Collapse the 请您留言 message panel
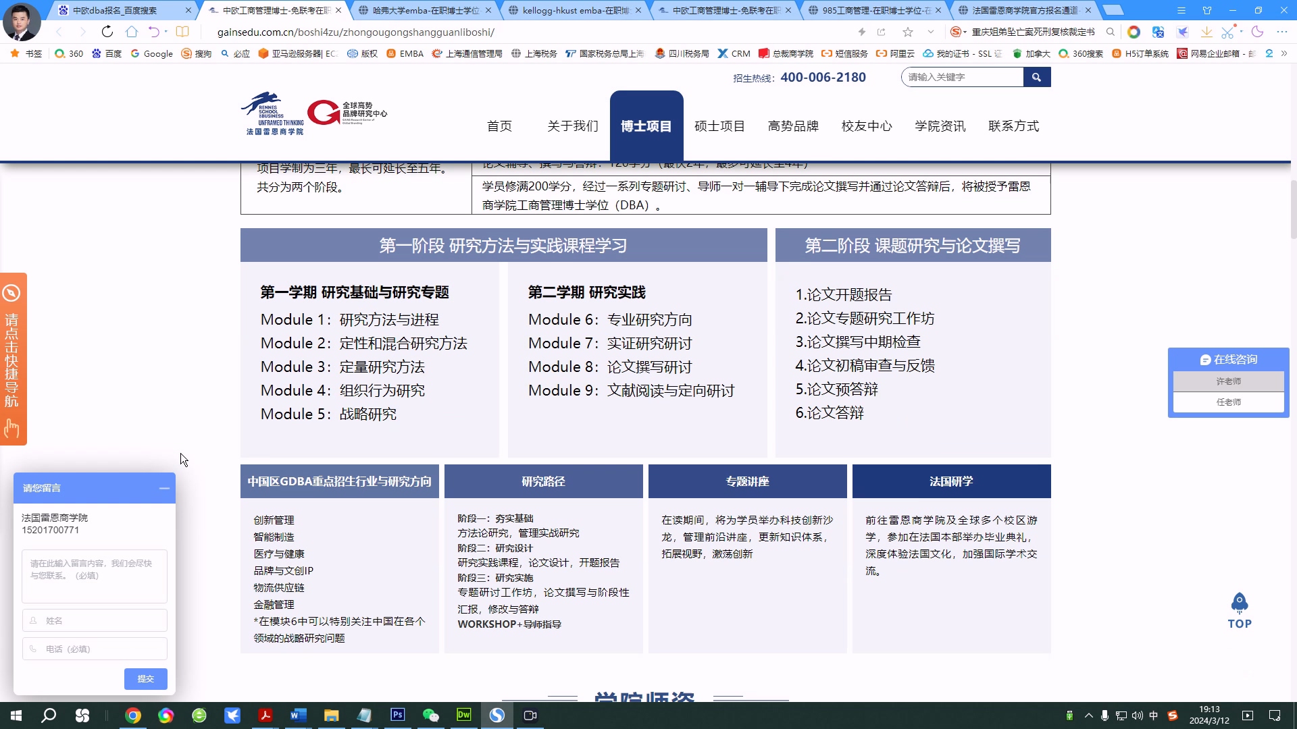Viewport: 1297px width, 729px height. point(164,488)
